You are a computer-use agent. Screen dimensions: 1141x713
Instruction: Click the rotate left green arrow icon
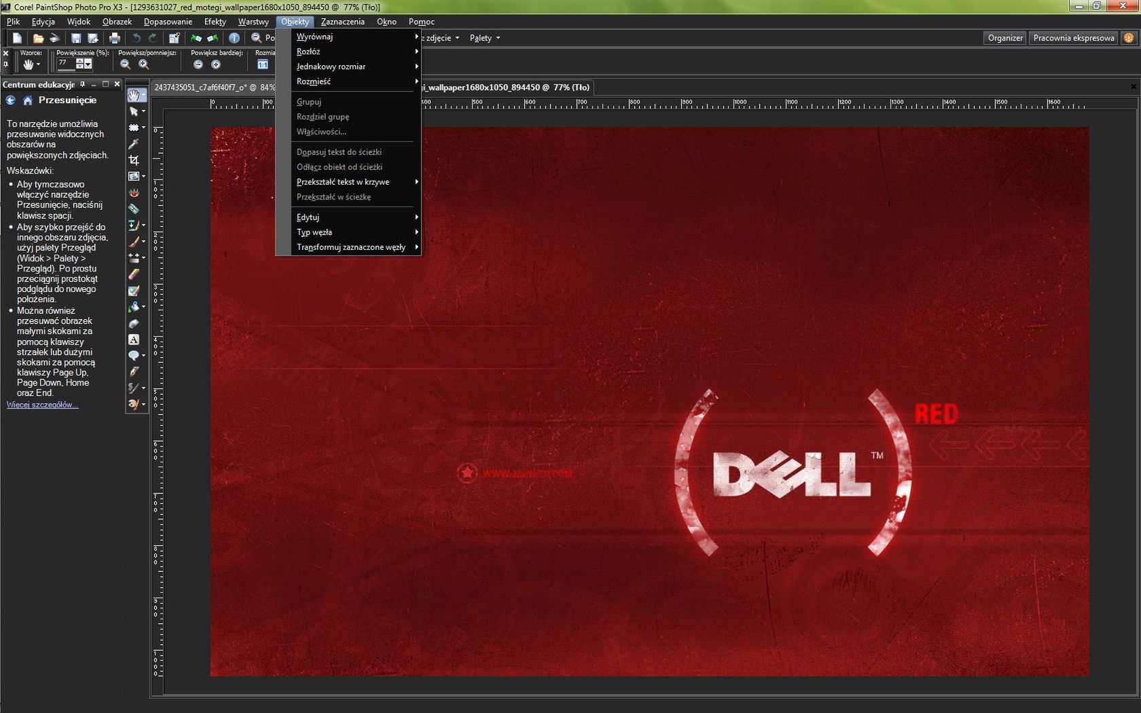coord(196,38)
